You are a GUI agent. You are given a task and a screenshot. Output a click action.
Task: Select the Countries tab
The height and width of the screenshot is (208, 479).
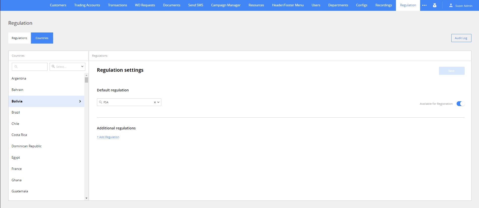tap(42, 38)
